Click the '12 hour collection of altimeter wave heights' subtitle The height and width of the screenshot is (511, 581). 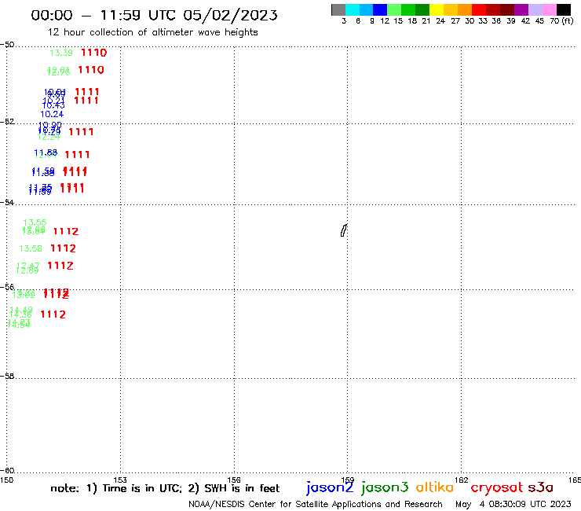pos(152,33)
